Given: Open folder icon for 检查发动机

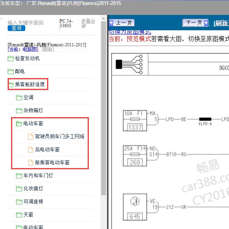Looking at the screenshot, I should [x=11, y=59].
